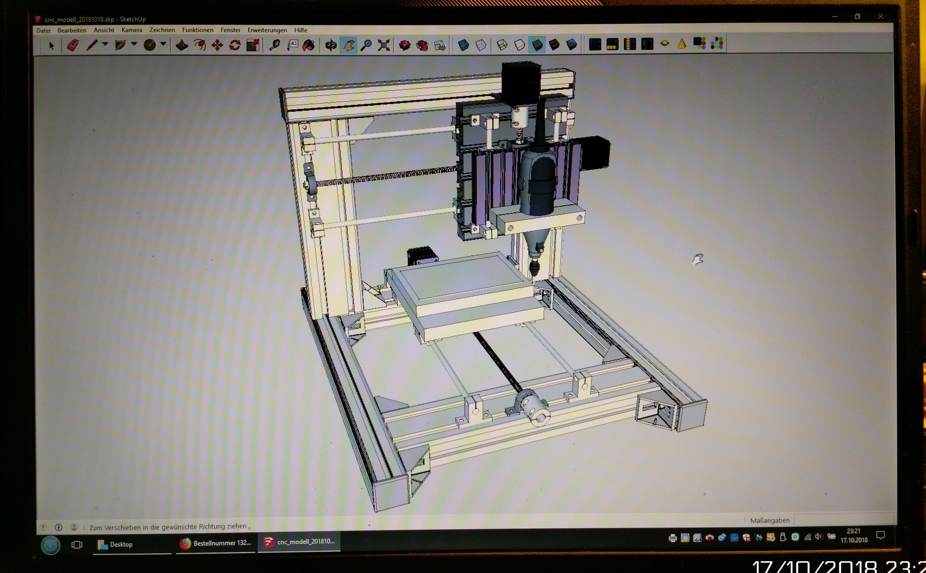Image resolution: width=926 pixels, height=573 pixels.
Task: Select the Rotate tool
Action: [x=235, y=45]
